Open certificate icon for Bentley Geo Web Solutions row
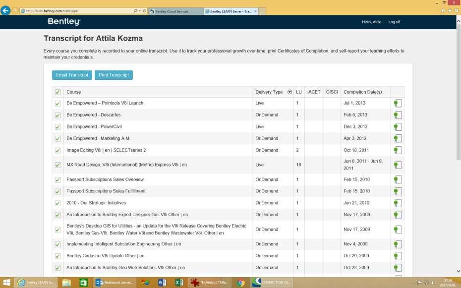The image size is (461, 288). click(398, 268)
